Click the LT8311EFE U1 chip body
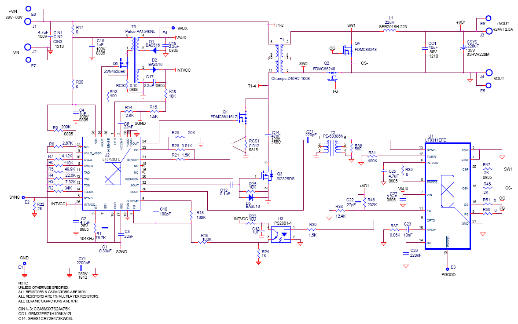This screenshot has height=324, width=518. pyautogui.click(x=447, y=196)
